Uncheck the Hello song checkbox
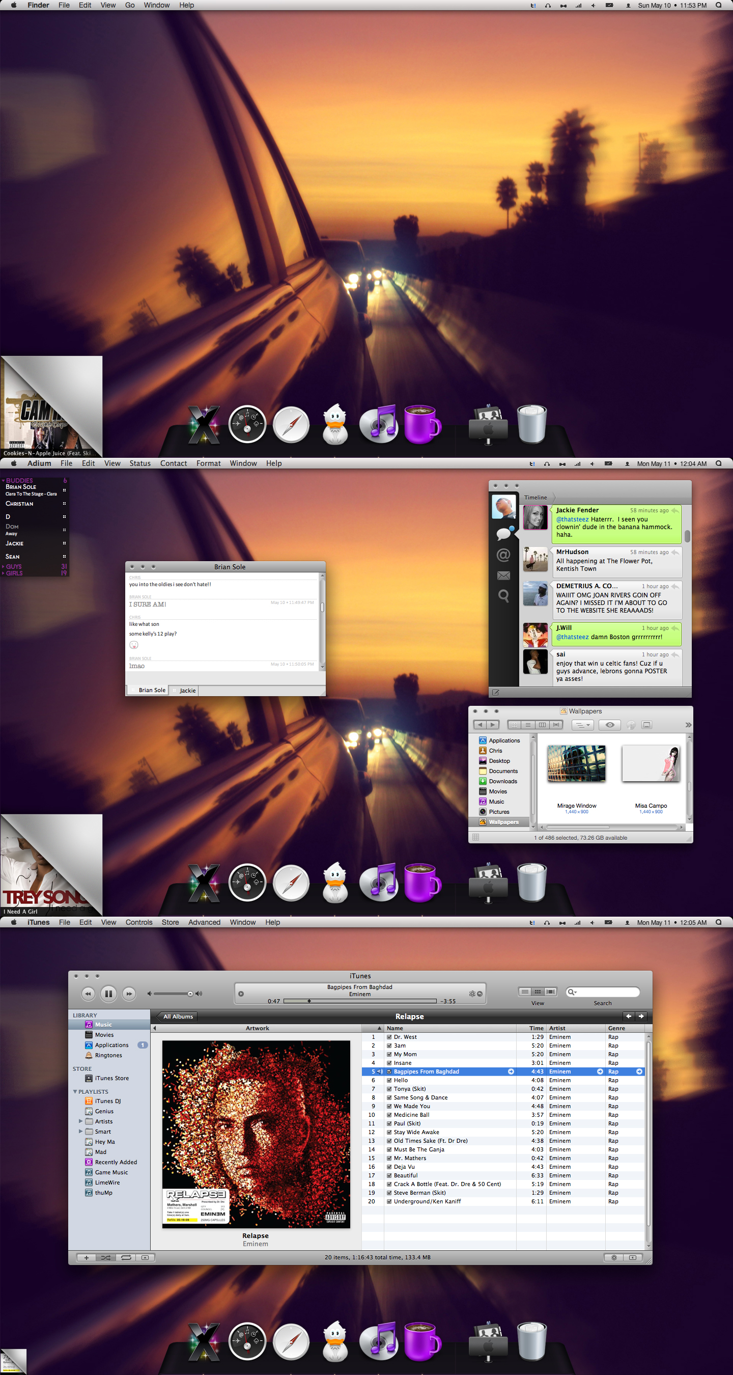The height and width of the screenshot is (1375, 733). click(x=389, y=1080)
